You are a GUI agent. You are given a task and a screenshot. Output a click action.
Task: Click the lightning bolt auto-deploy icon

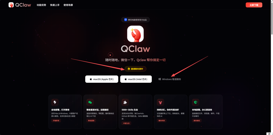tap(55, 102)
